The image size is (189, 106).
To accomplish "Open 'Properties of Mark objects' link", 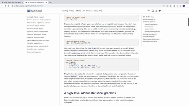I will pyautogui.click(x=35, y=29).
